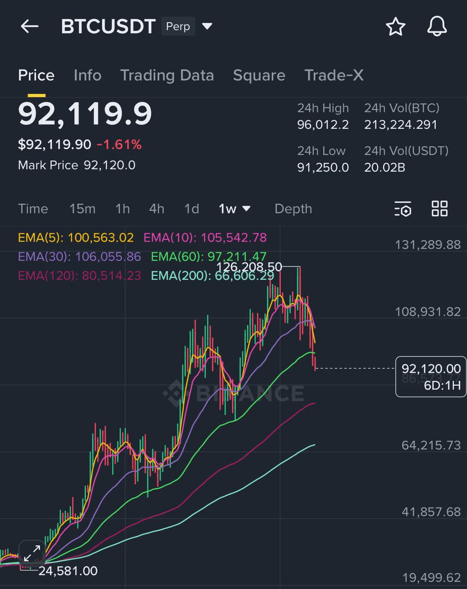Viewport: 467px width, 589px height.
Task: Select the 4h timeframe
Action: pyautogui.click(x=156, y=209)
